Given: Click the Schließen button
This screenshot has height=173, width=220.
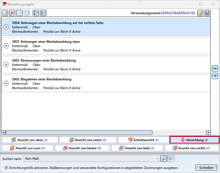Looking at the screenshot, I should click(206, 168).
